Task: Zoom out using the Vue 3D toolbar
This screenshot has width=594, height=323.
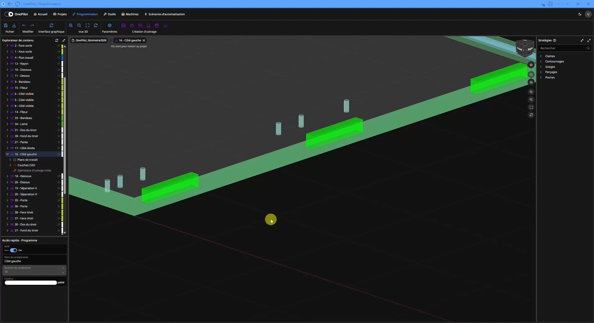Action: click(79, 25)
